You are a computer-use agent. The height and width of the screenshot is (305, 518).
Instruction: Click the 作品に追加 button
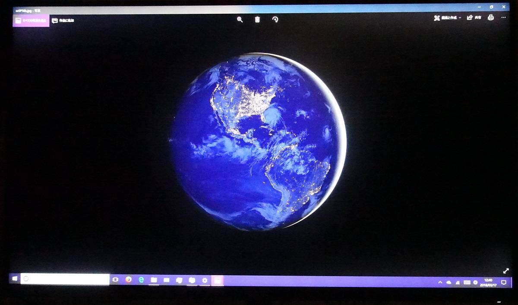[x=63, y=20]
